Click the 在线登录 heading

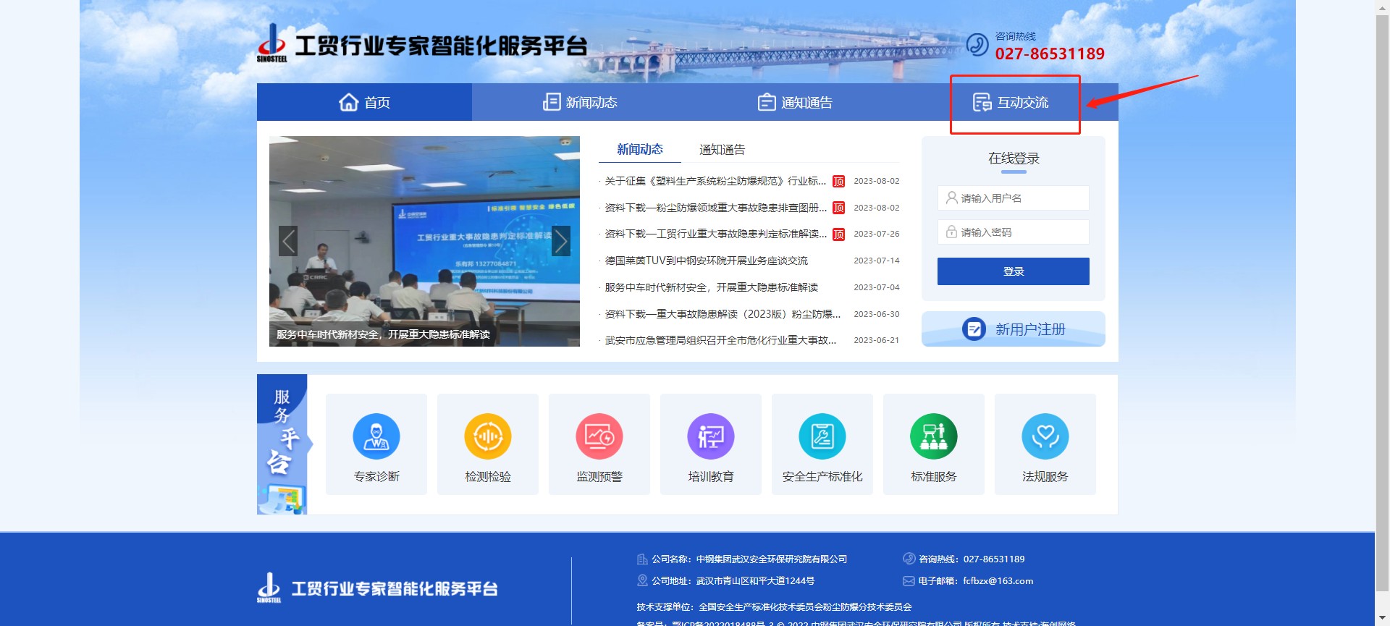tap(1014, 158)
